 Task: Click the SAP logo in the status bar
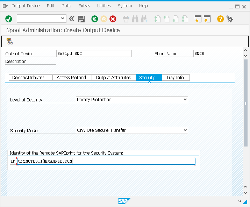124,201
